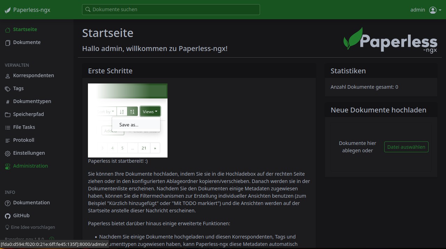Click the Administration toggles icon
Image resolution: width=446 pixels, height=249 pixels.
[x=8, y=166]
